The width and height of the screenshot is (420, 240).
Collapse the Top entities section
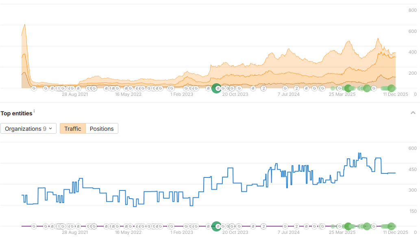tap(413, 113)
